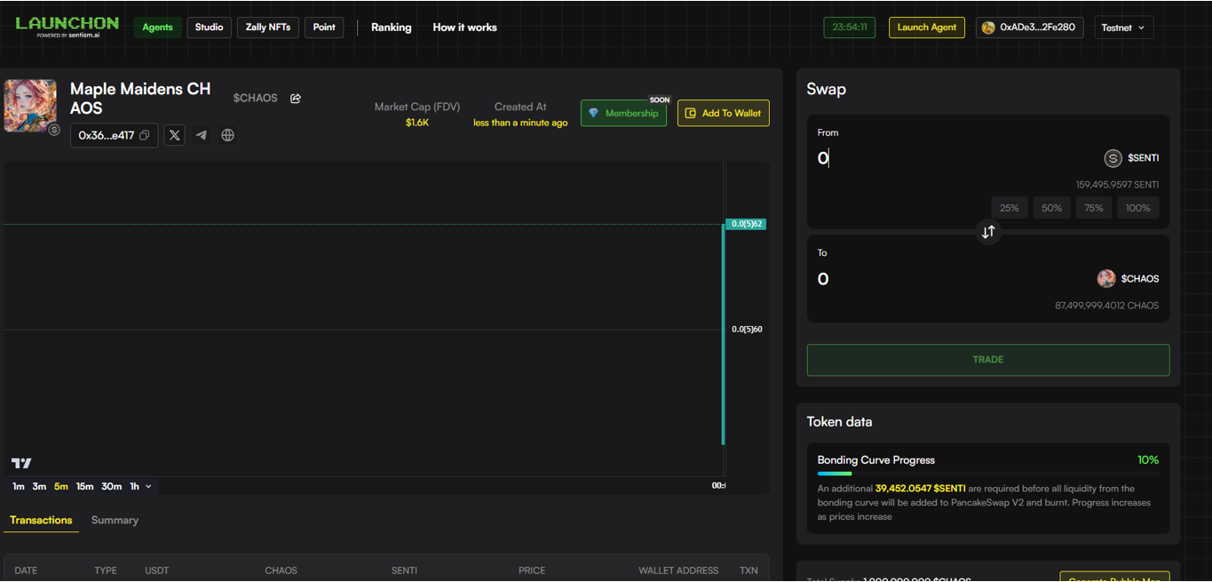Select the 5m chart interval
Image resolution: width=1212 pixels, height=582 pixels.
tap(61, 486)
